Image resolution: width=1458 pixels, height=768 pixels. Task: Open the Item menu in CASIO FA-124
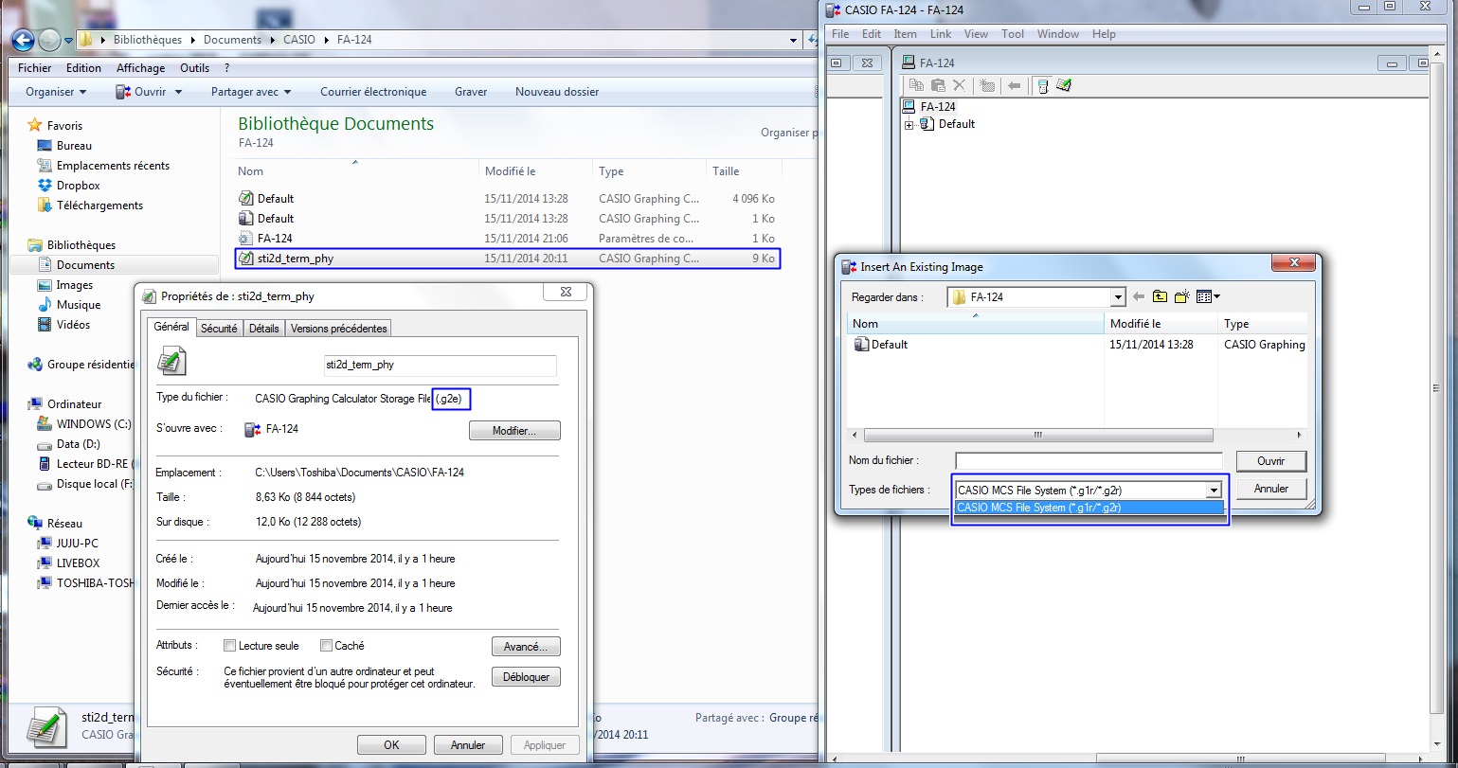905,34
